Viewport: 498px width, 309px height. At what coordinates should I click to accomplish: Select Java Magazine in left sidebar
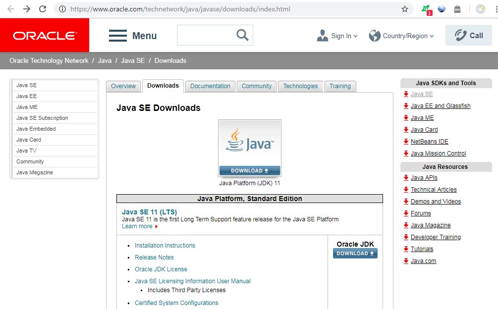(55, 173)
